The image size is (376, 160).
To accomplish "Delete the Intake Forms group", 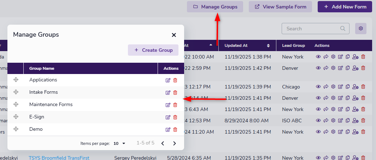I will 175,93.
